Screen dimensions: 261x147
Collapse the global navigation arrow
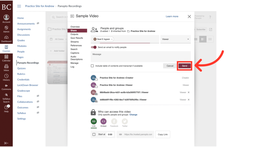coord(6,143)
